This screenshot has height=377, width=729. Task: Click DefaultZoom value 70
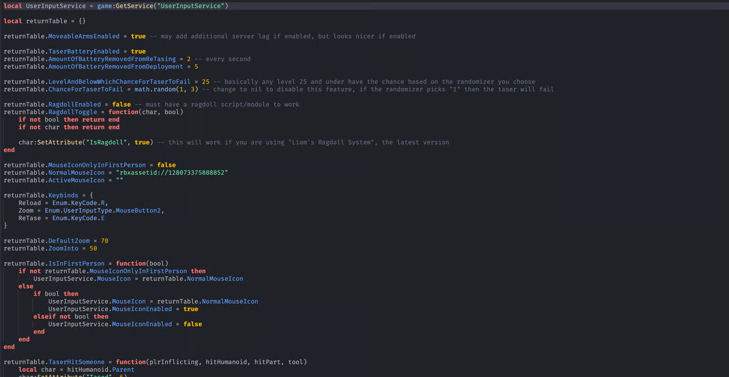104,241
